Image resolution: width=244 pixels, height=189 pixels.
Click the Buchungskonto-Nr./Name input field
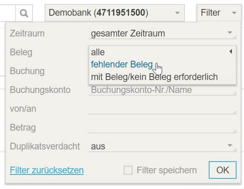pyautogui.click(x=163, y=90)
